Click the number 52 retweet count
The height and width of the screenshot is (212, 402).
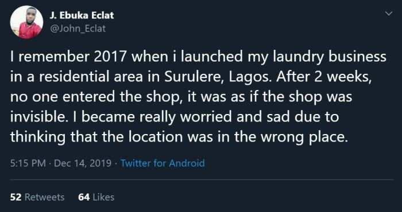click(16, 197)
